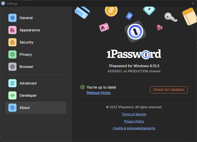Click the Advanced sliders icon
Viewport: 197px width, 142px height.
click(x=12, y=83)
